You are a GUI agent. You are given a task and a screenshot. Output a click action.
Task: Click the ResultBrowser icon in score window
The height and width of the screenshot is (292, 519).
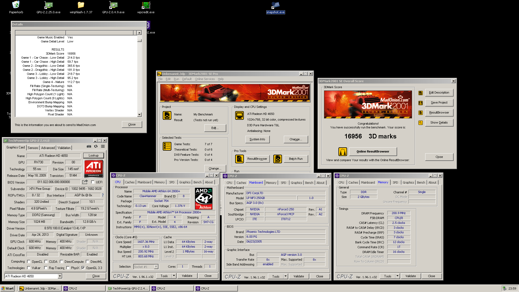(x=421, y=113)
